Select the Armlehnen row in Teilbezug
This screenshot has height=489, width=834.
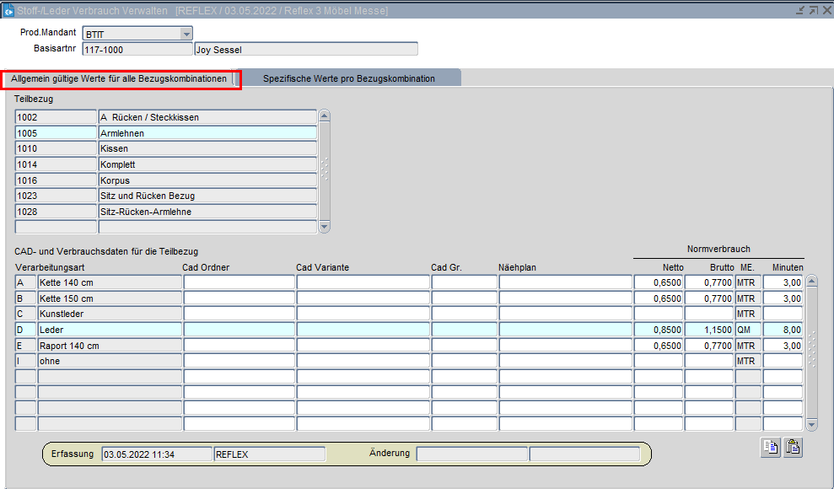207,133
